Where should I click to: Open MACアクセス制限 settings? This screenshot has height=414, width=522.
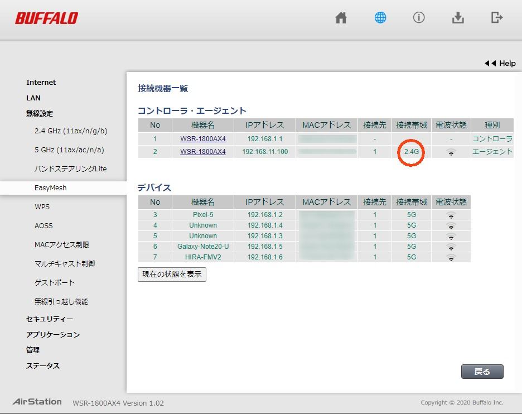(61, 245)
